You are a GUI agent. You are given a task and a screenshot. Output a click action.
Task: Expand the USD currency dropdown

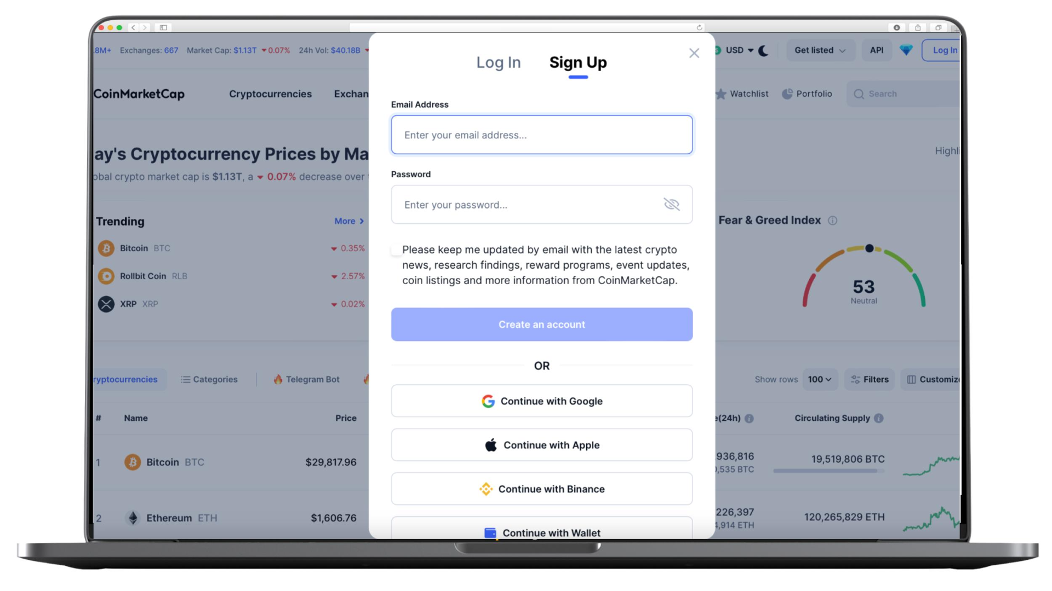click(x=737, y=50)
